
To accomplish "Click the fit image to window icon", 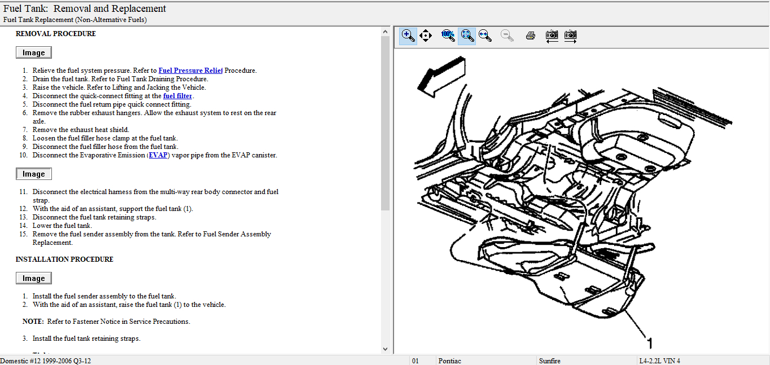I will click(467, 36).
